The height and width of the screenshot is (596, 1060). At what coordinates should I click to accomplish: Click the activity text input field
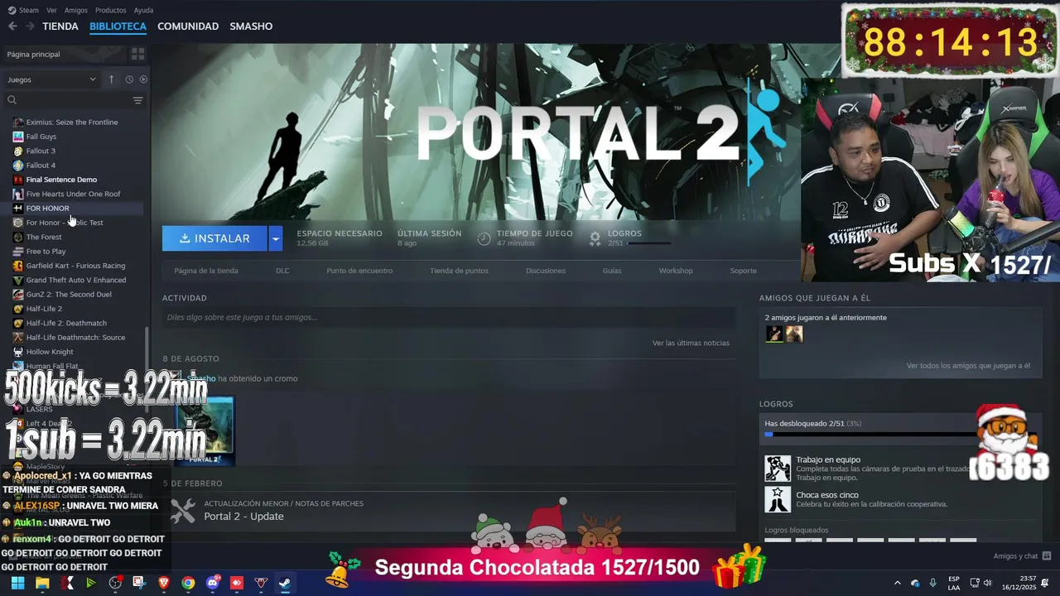pos(449,317)
